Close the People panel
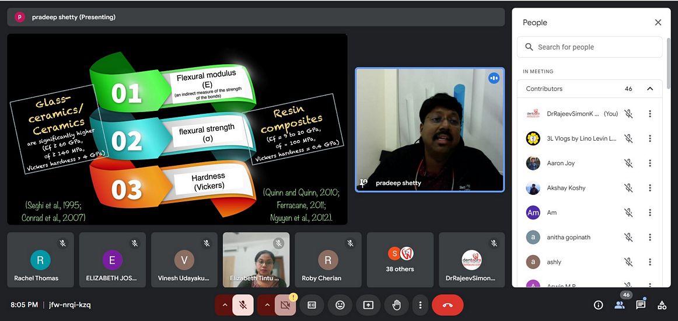This screenshot has width=678, height=321. (x=658, y=23)
